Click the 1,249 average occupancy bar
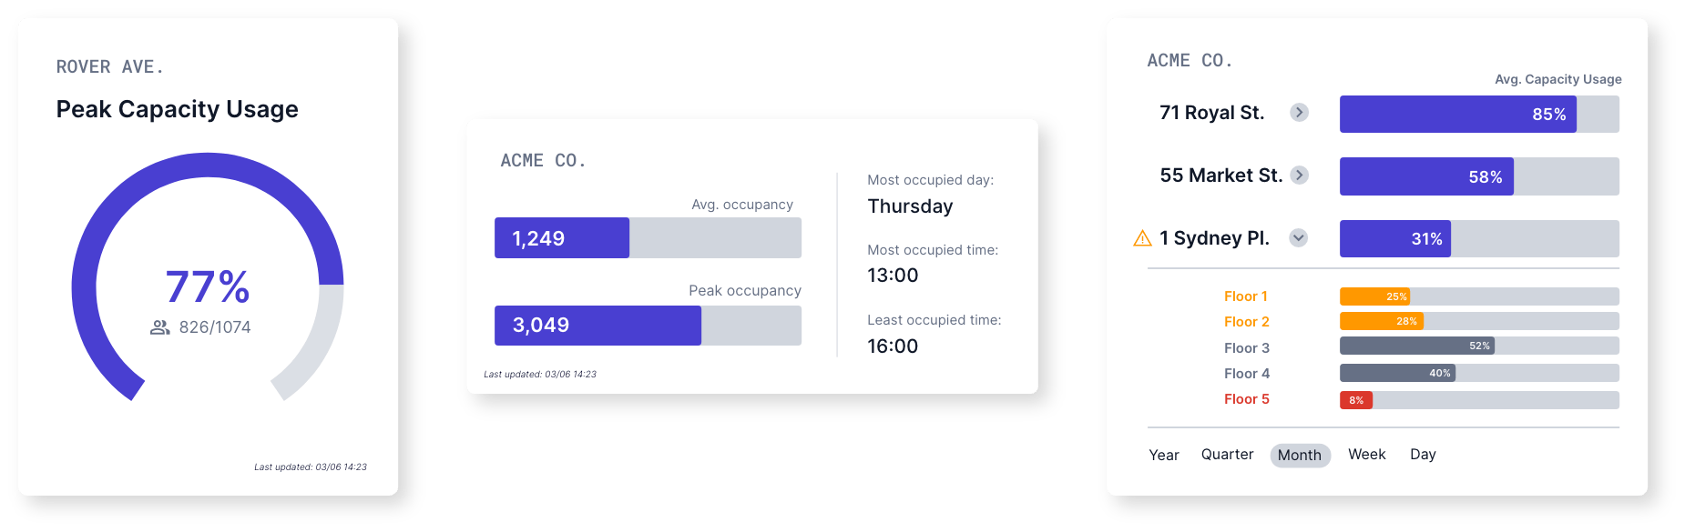Viewport: 1685px width, 532px height. click(562, 238)
